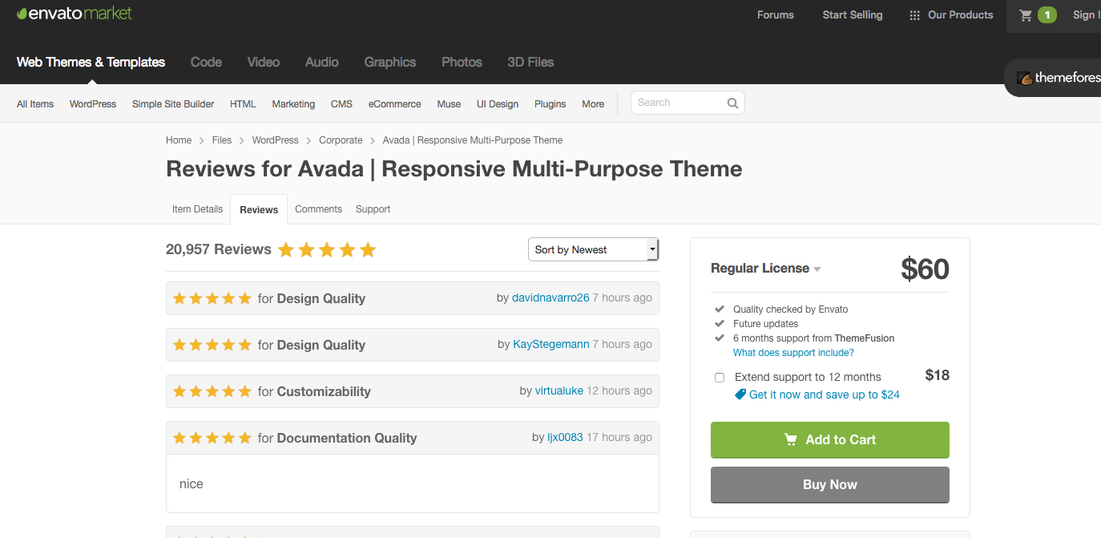Click the Envato Market logo

pos(75,14)
